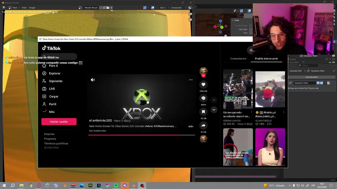This screenshot has height=189, width=337.
Task: Toggle the gizmo display button in Blender Render
Action: click(x=145, y=8)
